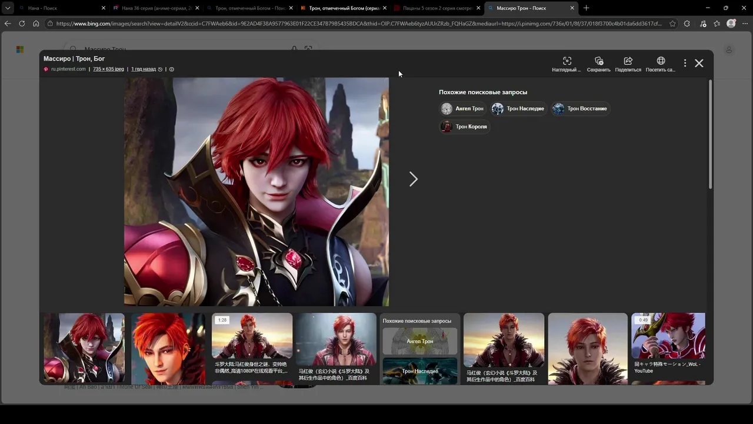This screenshot has width=753, height=424.
Task: Open the video thumbnail labeled 0:49
Action: coord(668,336)
